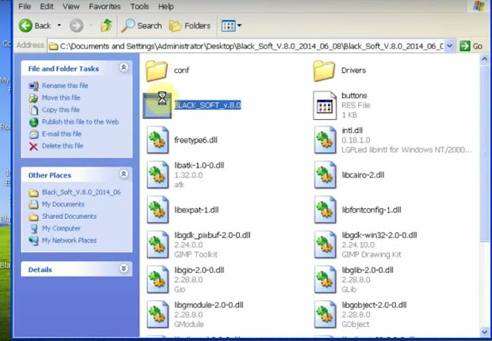This screenshot has width=492, height=341.
Task: Click the BLACK_SOFT_v.8.0 file name text
Action: coord(208,105)
